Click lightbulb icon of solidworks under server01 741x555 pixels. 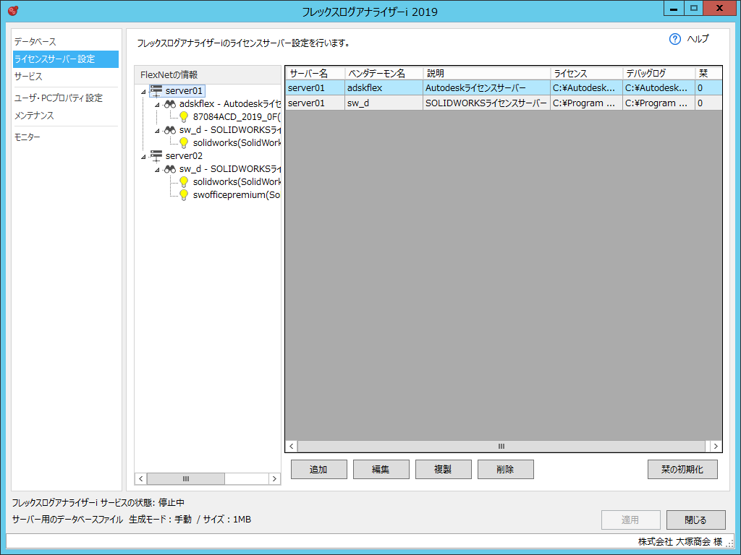[x=184, y=143]
